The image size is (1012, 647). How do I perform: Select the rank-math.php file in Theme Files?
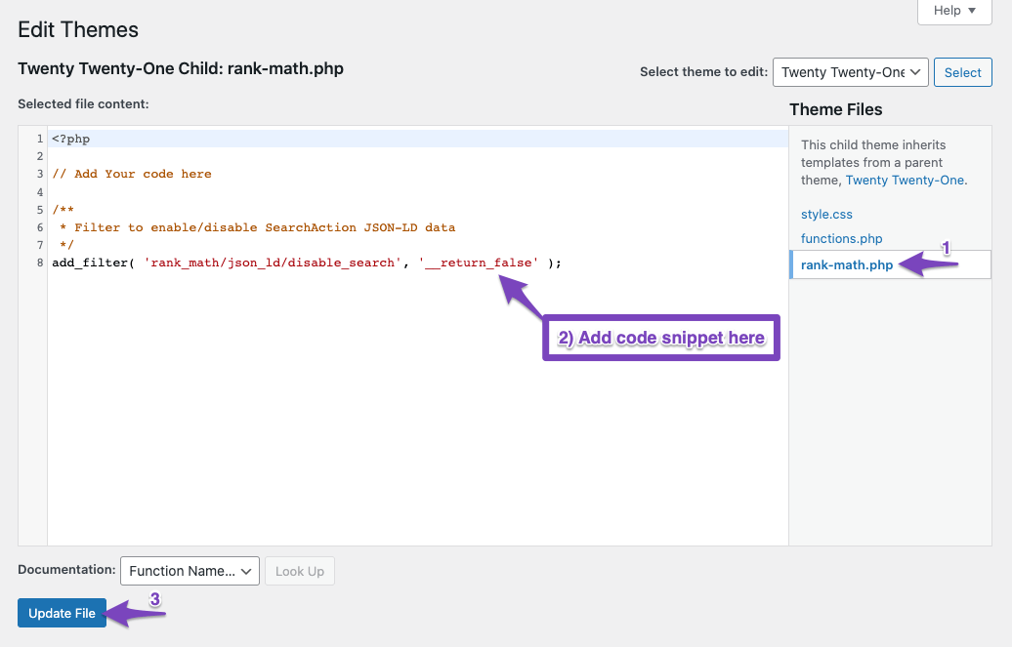point(845,264)
